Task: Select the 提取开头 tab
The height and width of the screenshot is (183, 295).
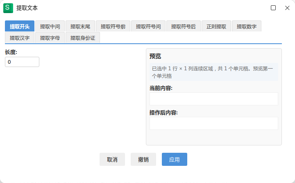Action: (20, 26)
